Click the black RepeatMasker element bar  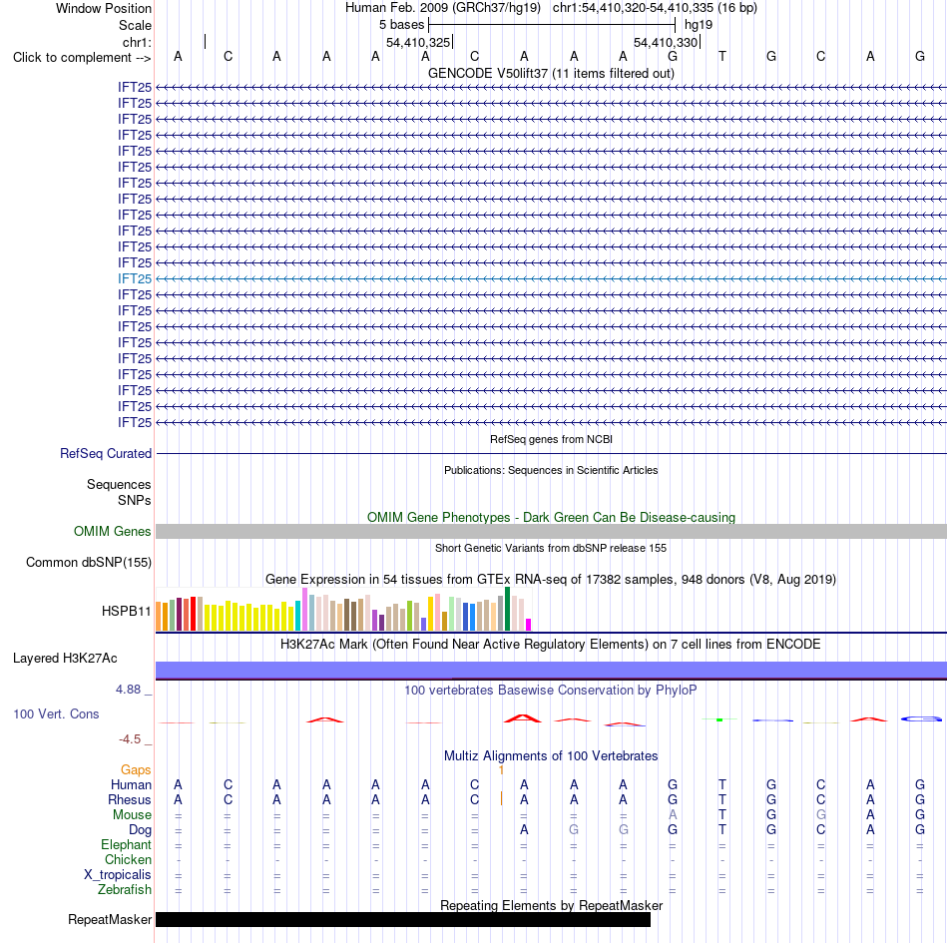coord(403,919)
